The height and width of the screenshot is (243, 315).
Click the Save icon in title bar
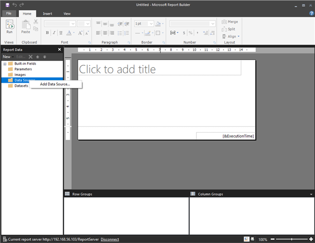click(6, 5)
